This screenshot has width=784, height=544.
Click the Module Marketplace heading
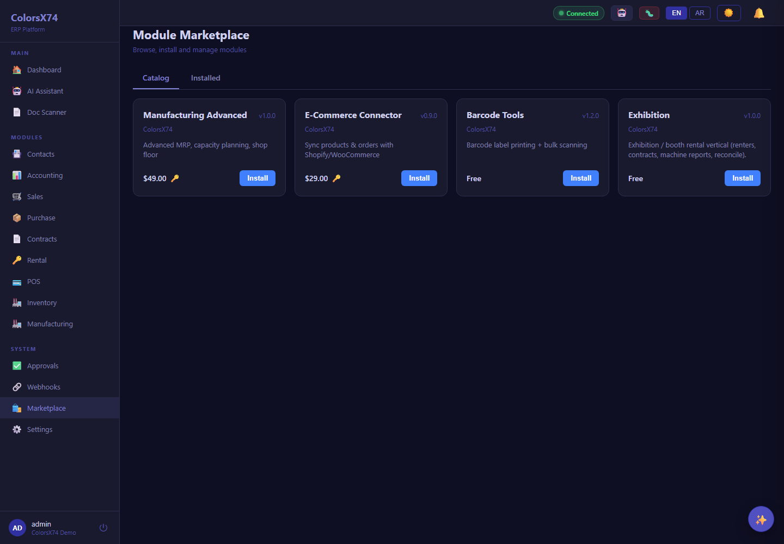tap(191, 35)
